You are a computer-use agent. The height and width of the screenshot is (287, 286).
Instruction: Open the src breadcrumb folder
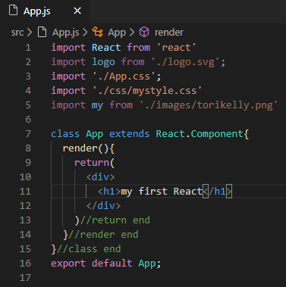click(17, 33)
